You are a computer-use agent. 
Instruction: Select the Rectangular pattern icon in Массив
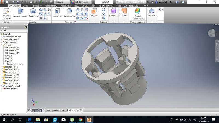[104, 10]
